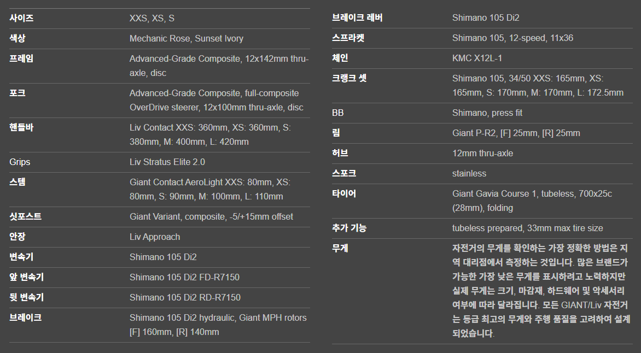
Task: Select the 림 label
Action: [336, 133]
